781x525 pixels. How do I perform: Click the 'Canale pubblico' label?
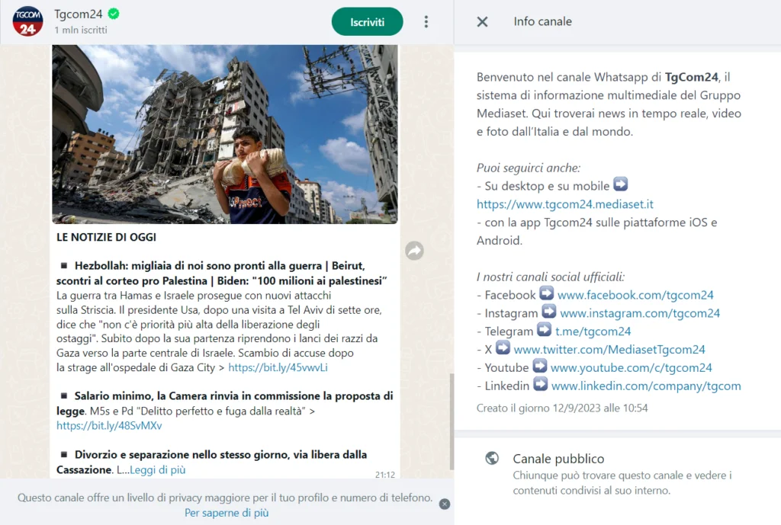[558, 459]
